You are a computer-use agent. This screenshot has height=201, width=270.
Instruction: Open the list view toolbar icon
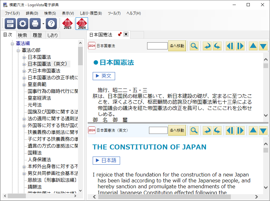[x=10, y=24]
